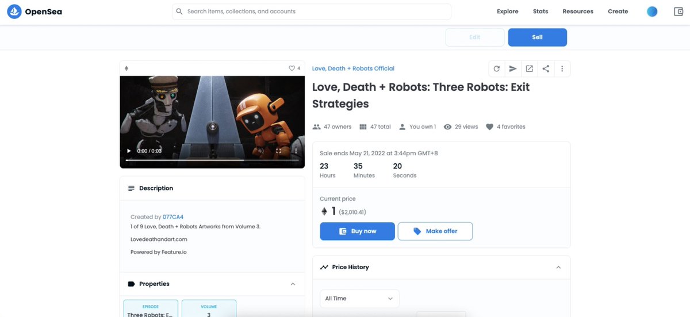
Task: Click the Ethereum price icon beside 1
Action: 324,212
